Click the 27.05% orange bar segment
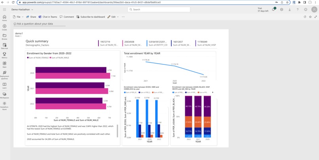This screenshot has width=319, height=160. 188,122
